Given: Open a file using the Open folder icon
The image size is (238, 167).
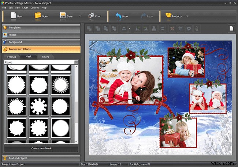Looking at the screenshot, I should tap(38, 16).
